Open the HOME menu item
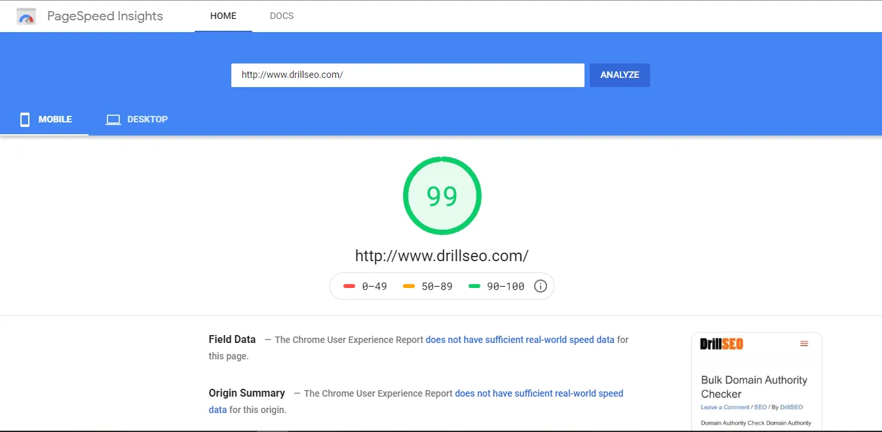Image resolution: width=882 pixels, height=432 pixels. coord(223,16)
